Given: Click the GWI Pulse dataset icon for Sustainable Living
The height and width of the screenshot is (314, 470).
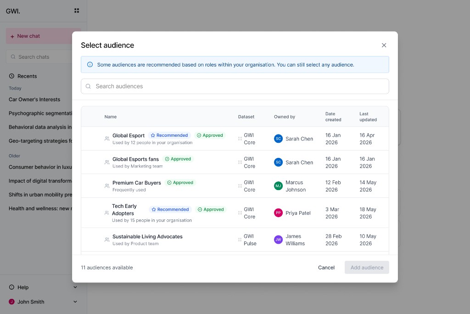Looking at the screenshot, I should point(240,240).
